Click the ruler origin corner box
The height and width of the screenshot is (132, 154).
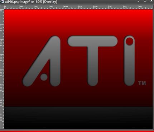coord(2,7)
